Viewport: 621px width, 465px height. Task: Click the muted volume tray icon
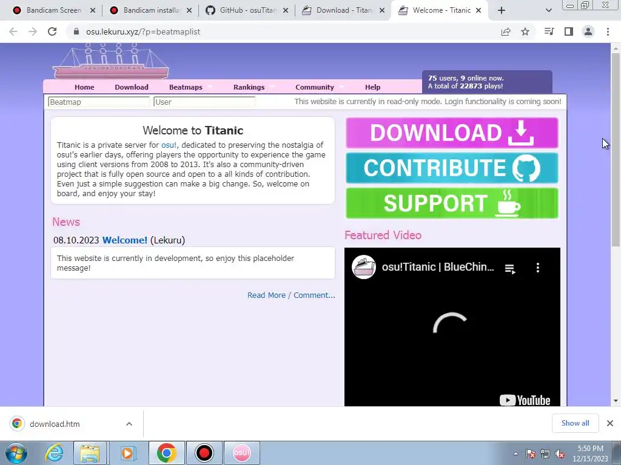coord(560,453)
